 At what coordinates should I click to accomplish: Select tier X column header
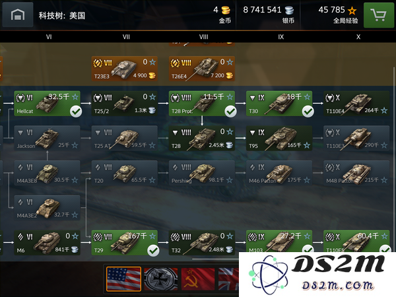tap(358, 37)
